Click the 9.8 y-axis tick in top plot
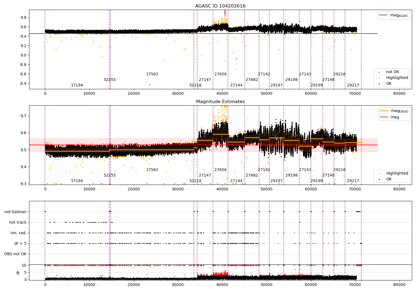 23,17
